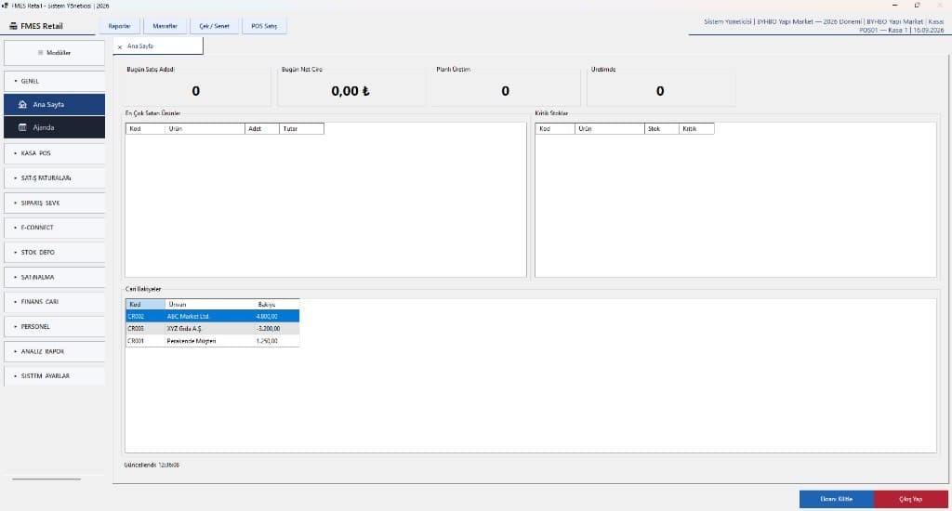Open the POS Satış toolbar button
This screenshot has height=511, width=952.
264,26
